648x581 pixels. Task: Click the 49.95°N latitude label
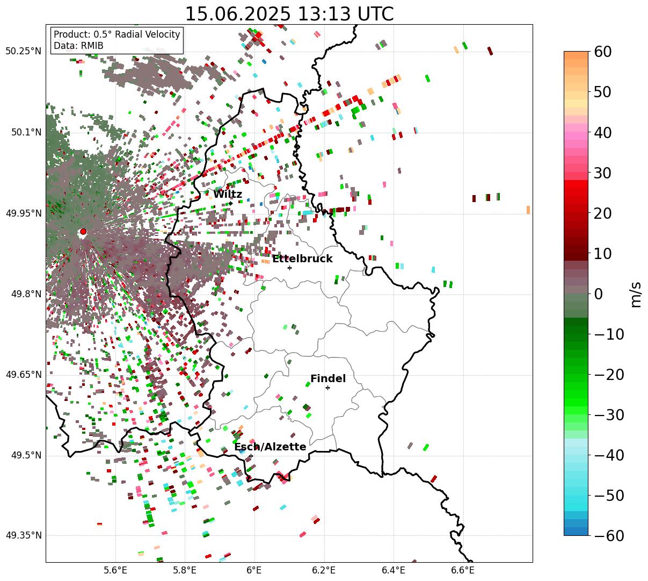pos(23,213)
